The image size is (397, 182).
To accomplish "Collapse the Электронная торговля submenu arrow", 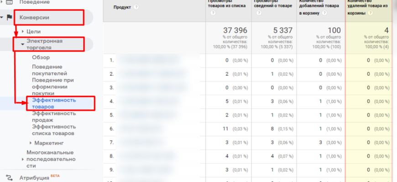I will point(22,44).
